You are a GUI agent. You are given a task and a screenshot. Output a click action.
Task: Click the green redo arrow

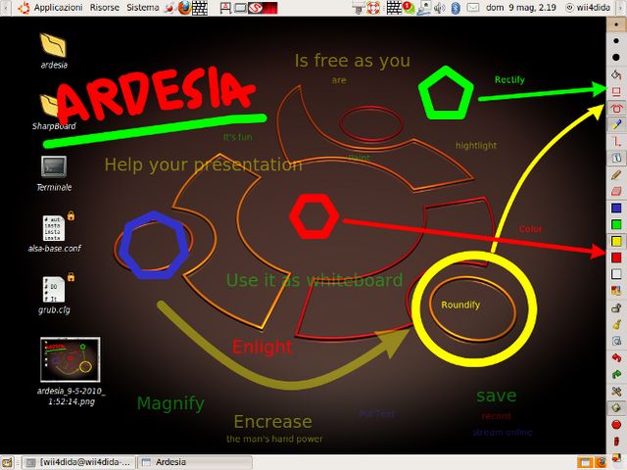click(x=616, y=374)
